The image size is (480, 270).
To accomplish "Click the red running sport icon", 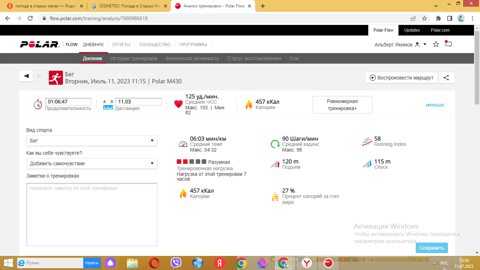I will click(55, 78).
